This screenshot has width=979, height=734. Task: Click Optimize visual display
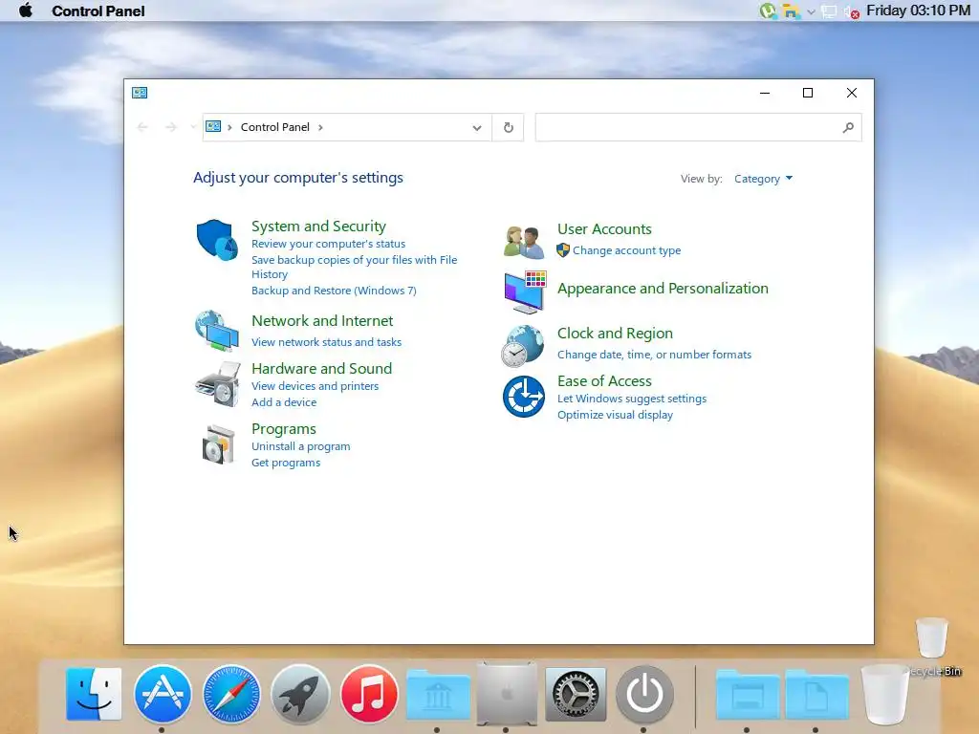click(615, 415)
